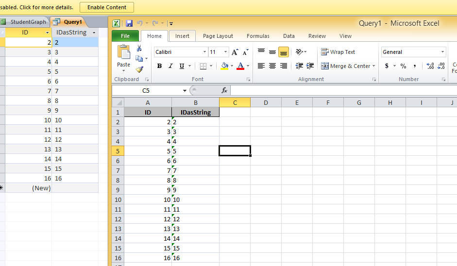Toggle Wrap Text
The width and height of the screenshot is (457, 266).
(338, 52)
